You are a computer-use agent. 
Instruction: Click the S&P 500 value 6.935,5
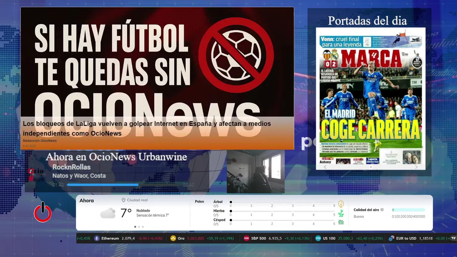[275, 238]
